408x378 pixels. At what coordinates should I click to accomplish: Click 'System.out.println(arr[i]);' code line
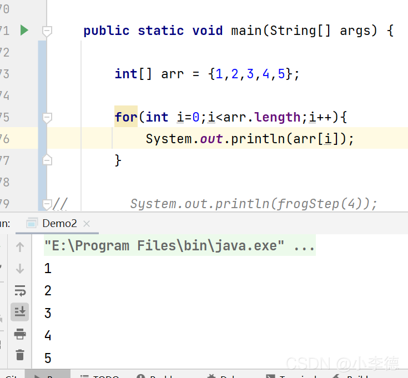[250, 139]
